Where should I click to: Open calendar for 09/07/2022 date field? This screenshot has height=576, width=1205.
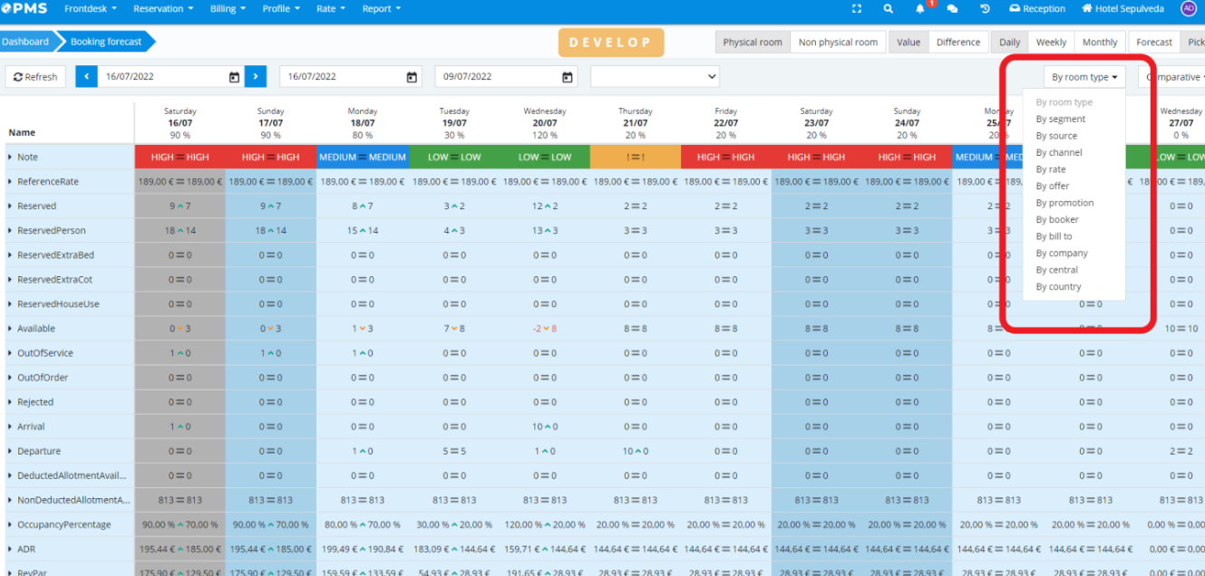pyautogui.click(x=568, y=77)
